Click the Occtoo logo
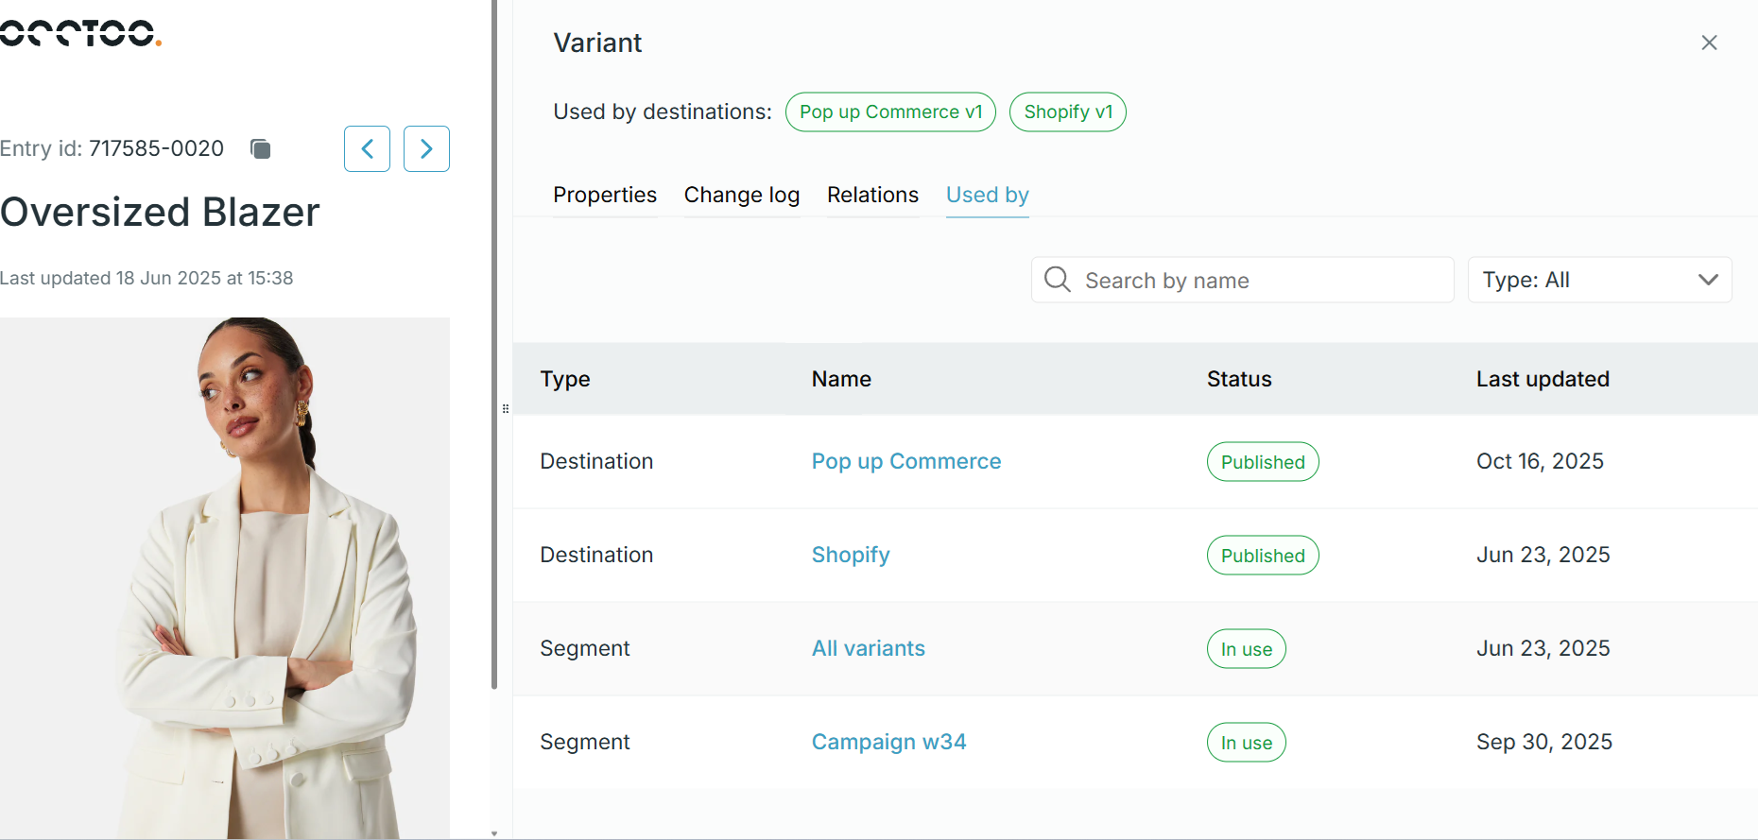 click(80, 33)
